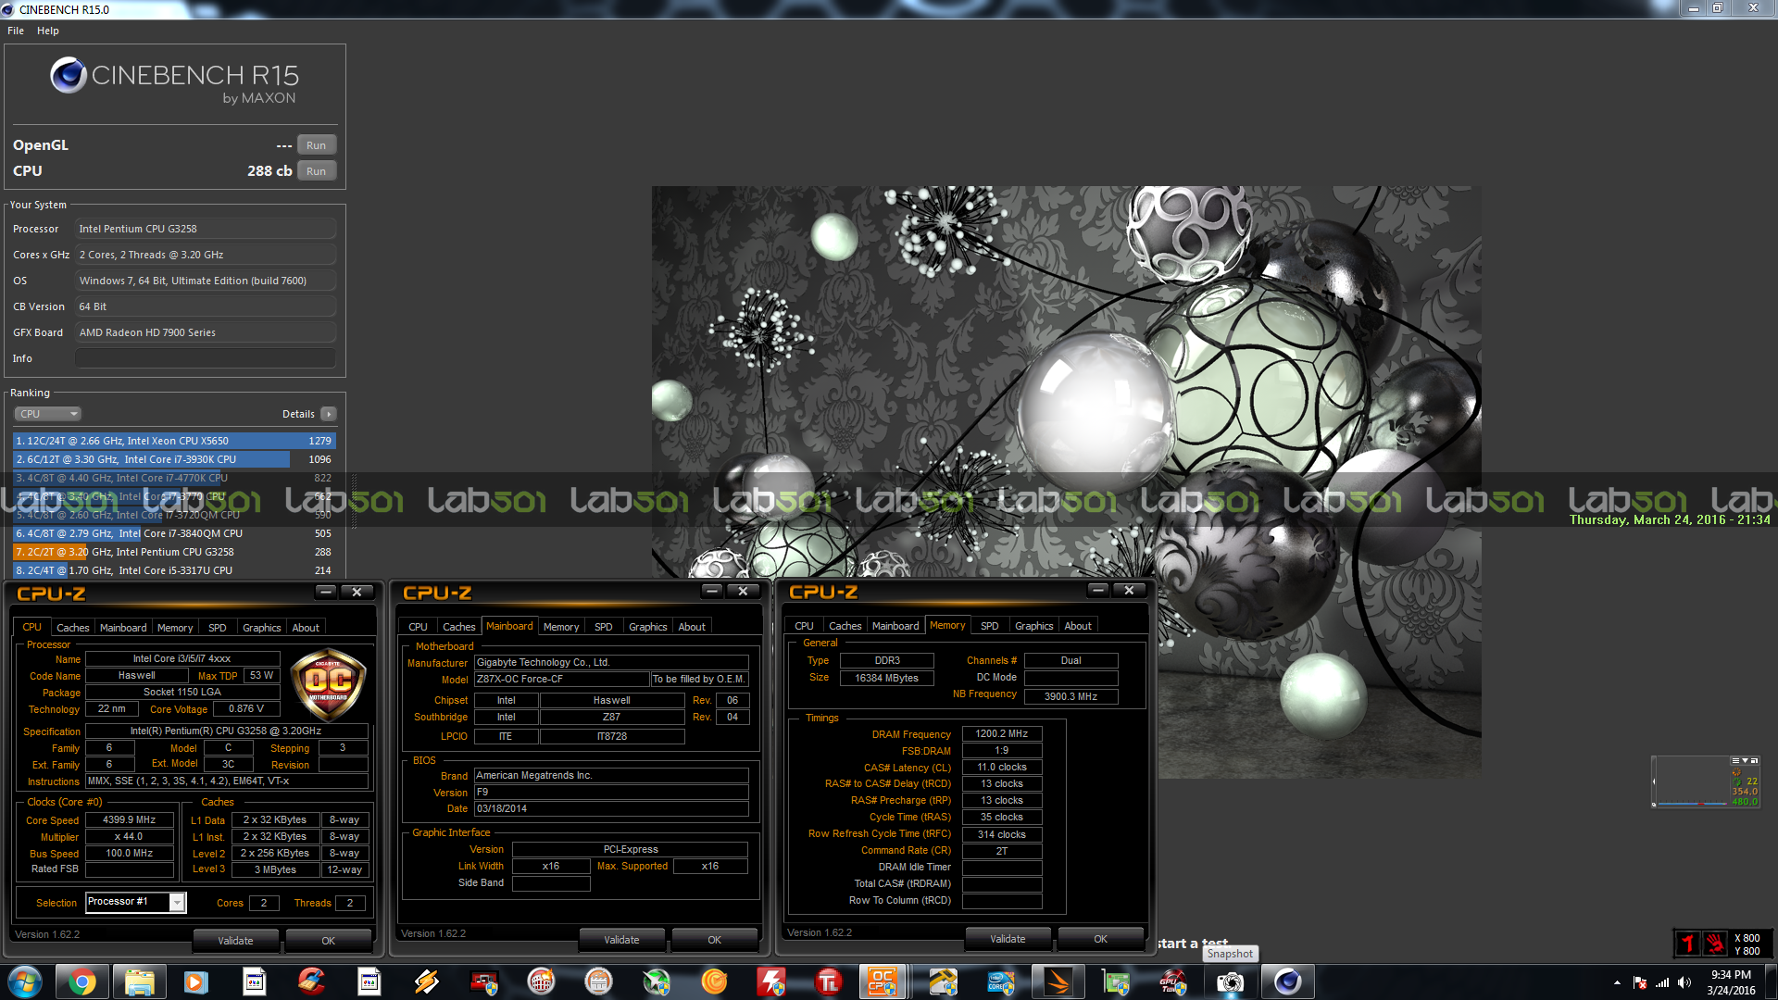
Task: Open Windows Explorer folder icon in taskbar
Action: click(139, 981)
